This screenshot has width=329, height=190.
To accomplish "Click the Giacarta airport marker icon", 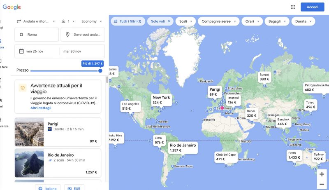I will (288, 145).
